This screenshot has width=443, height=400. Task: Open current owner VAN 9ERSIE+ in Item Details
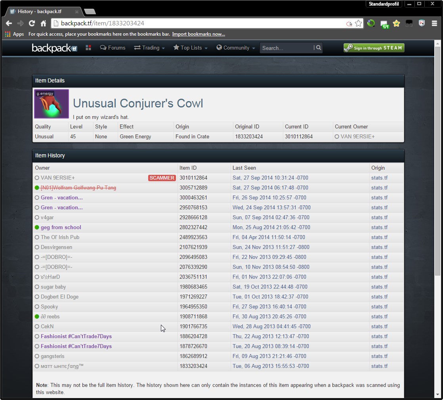point(357,136)
